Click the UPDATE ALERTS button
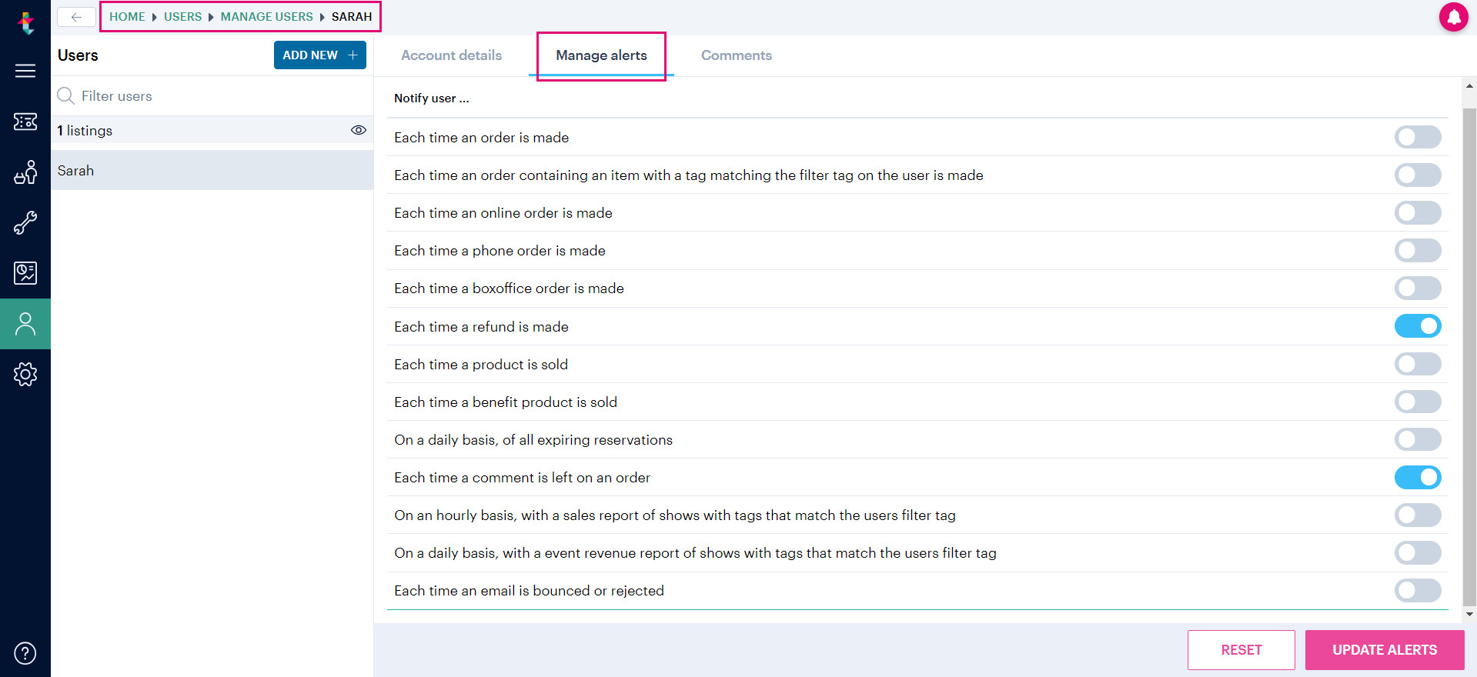 (x=1385, y=650)
